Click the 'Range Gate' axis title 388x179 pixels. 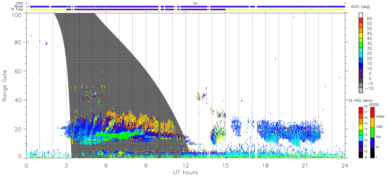coord(5,86)
